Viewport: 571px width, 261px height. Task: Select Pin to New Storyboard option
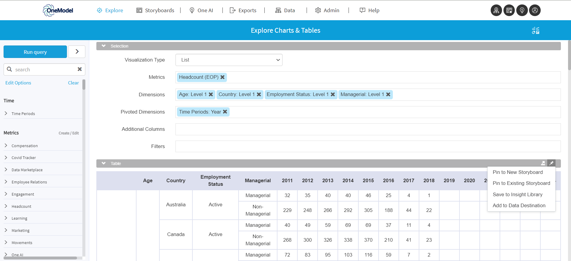517,172
